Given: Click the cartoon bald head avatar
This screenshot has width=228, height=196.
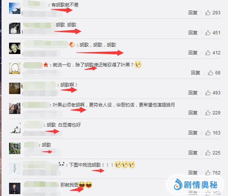Looking at the screenshot, I should 15,68.
